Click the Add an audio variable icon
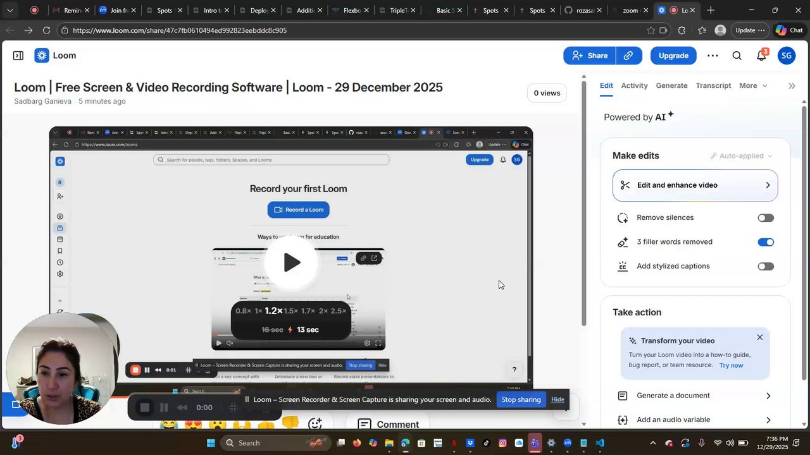 (623, 420)
